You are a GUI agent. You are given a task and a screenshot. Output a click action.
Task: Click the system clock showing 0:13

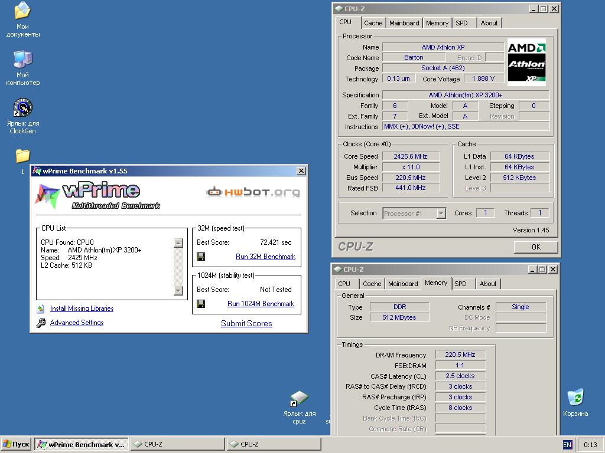tap(590, 445)
